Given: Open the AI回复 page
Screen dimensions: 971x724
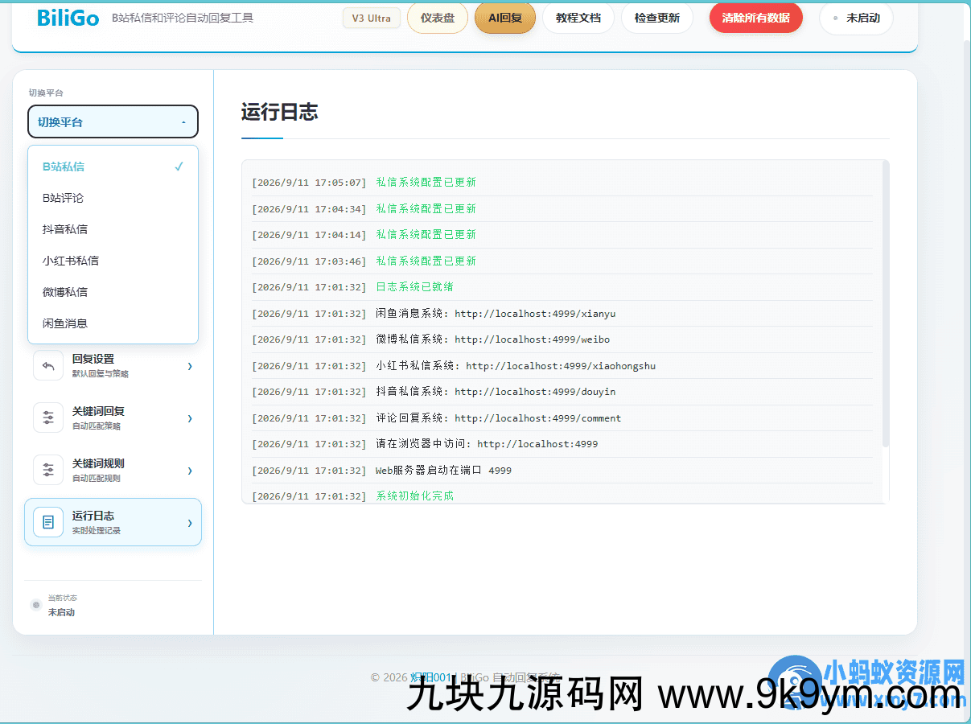Looking at the screenshot, I should 505,18.
